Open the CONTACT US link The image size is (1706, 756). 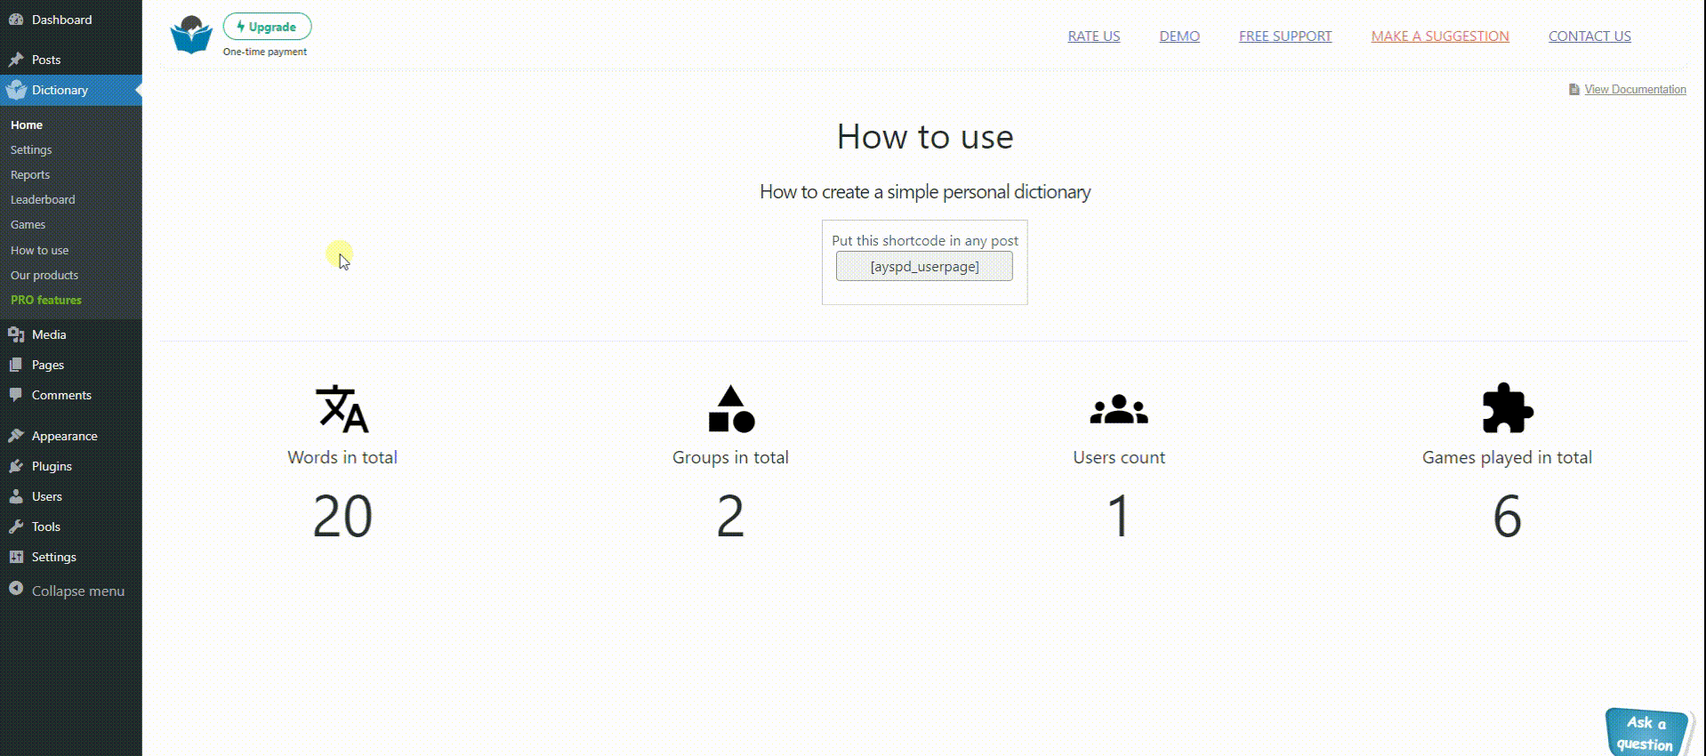[1589, 36]
